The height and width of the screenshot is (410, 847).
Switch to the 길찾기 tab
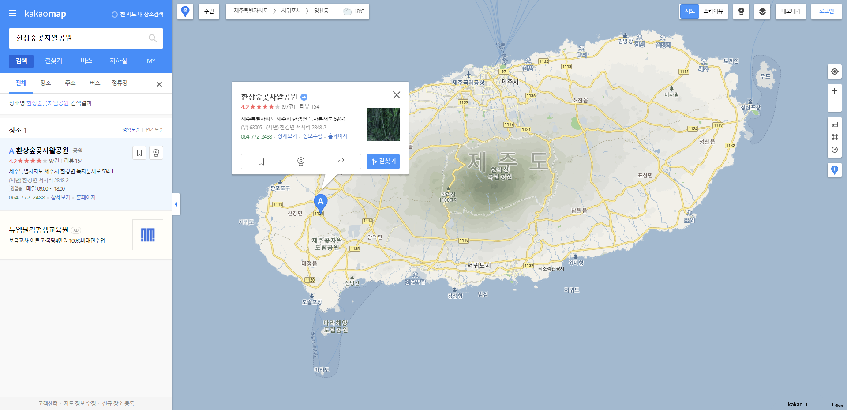[x=54, y=61]
